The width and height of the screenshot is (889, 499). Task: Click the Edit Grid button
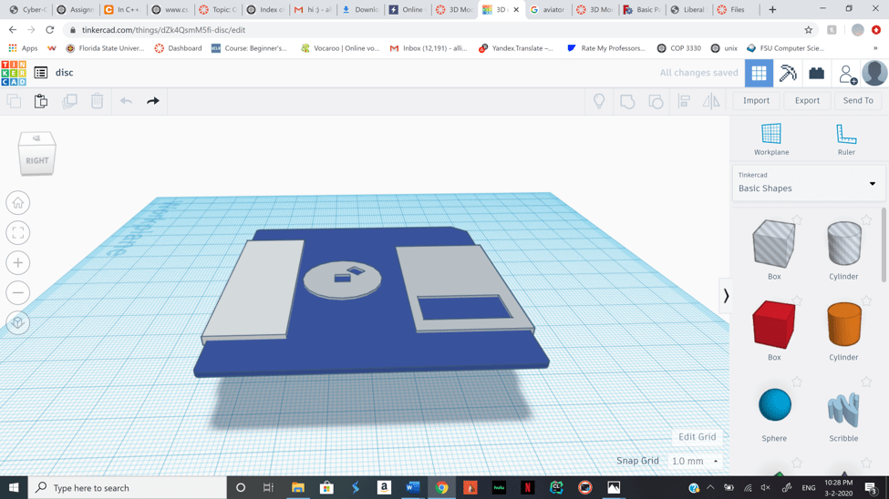698,437
